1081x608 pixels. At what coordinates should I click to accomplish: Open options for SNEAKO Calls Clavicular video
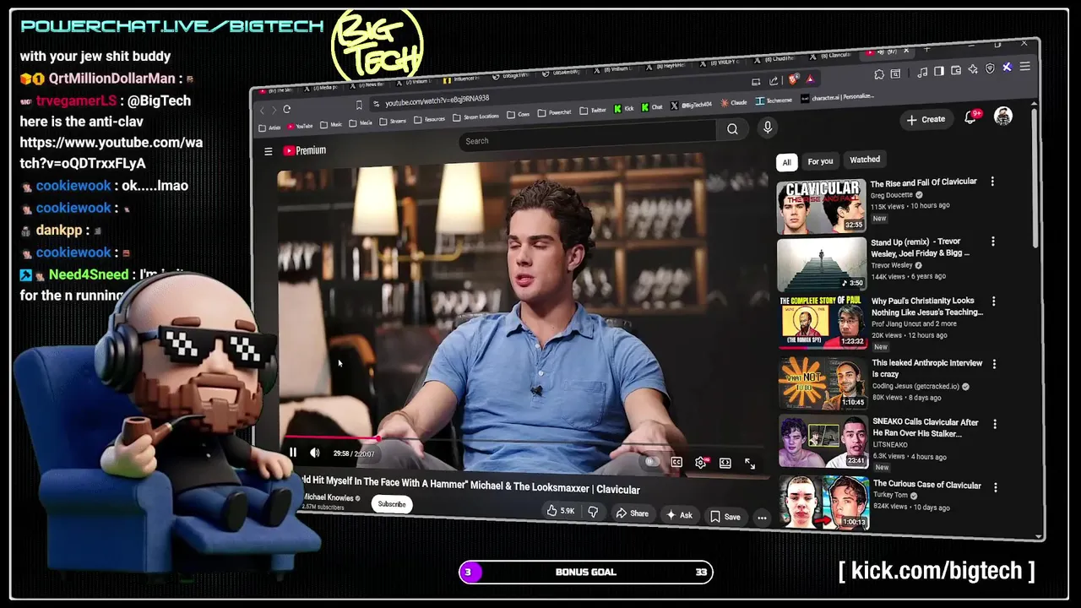[x=994, y=424]
